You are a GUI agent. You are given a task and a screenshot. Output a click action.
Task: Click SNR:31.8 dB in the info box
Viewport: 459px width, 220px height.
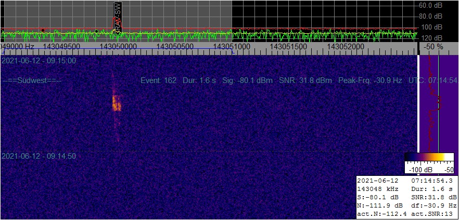434,197
